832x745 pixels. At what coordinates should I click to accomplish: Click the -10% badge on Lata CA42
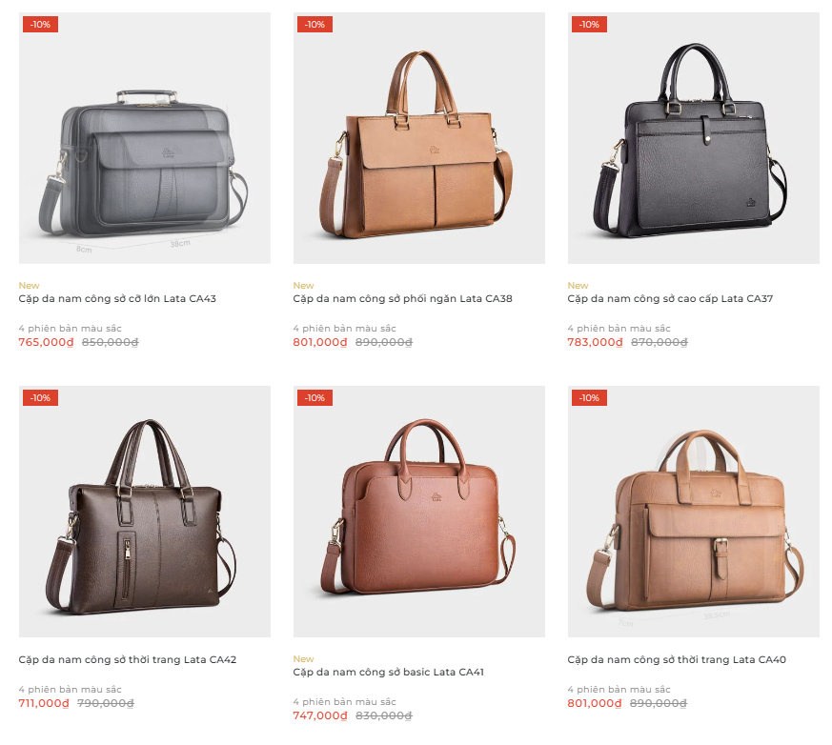point(40,397)
